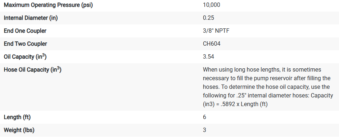
Task: Select the 3/8" NPTF coupler value
Action: point(216,31)
